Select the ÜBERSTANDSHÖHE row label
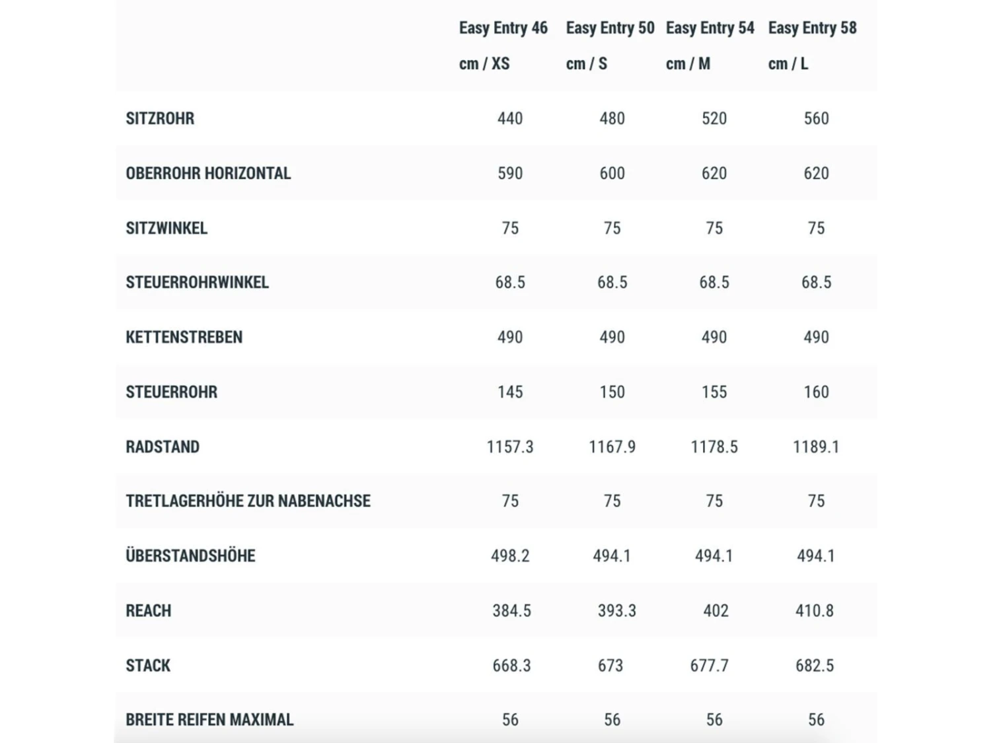Screen dimensions: 991x743 pyautogui.click(x=190, y=556)
